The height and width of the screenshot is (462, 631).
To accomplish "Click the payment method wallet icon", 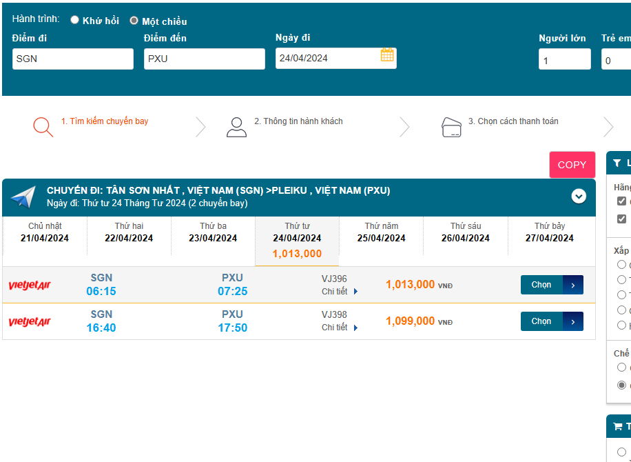I will [x=451, y=128].
